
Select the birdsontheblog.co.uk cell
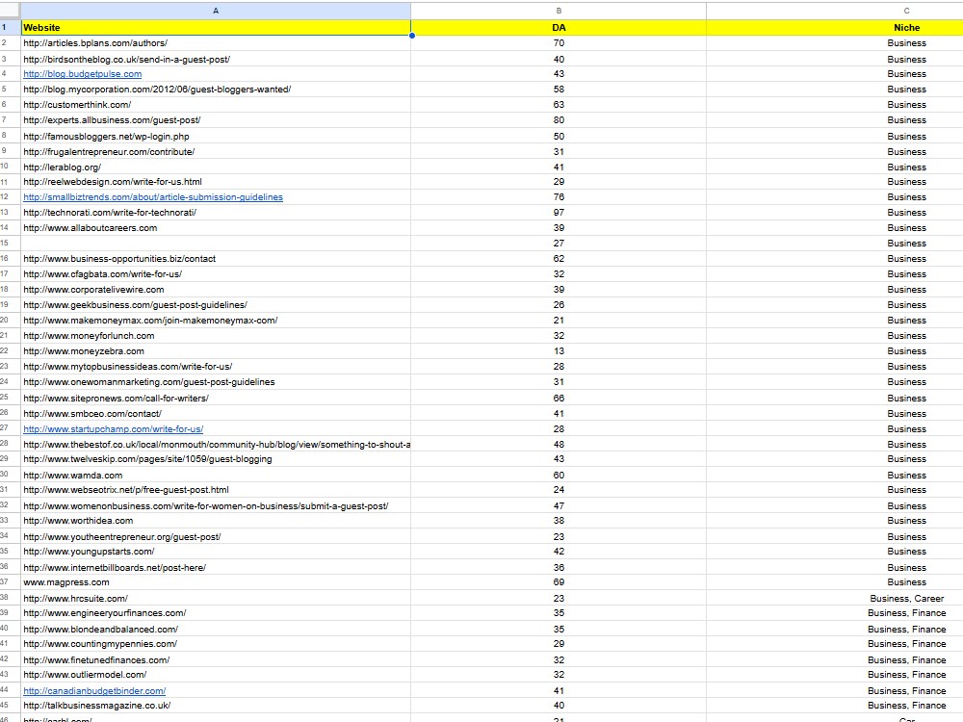coord(216,59)
